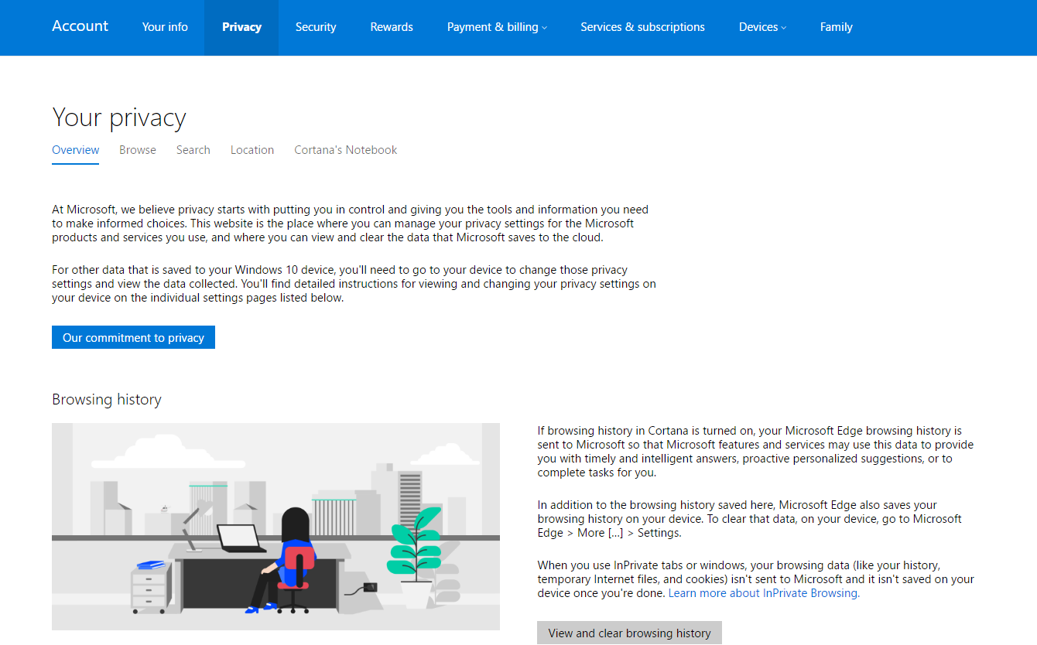The height and width of the screenshot is (645, 1037).
Task: Go to the Rewards page
Action: pos(391,27)
